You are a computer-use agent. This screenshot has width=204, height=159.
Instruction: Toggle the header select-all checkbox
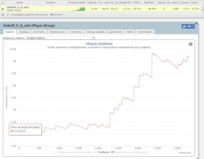[x=3, y=3]
